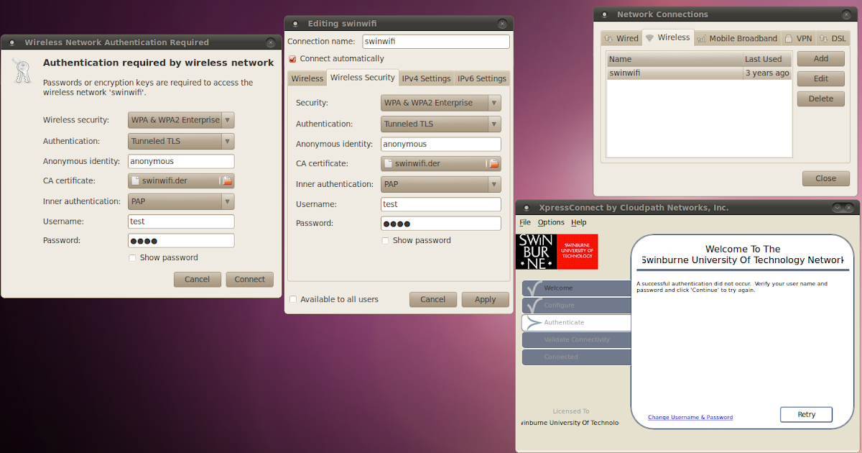862x453 pixels.
Task: Click the window menu icon of Network Connections
Action: [604, 14]
